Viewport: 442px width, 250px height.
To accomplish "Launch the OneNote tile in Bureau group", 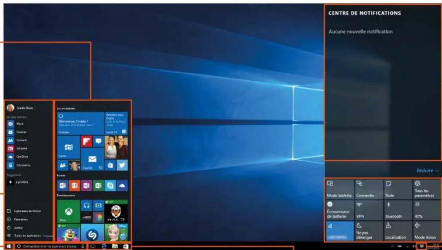I will point(86,186).
